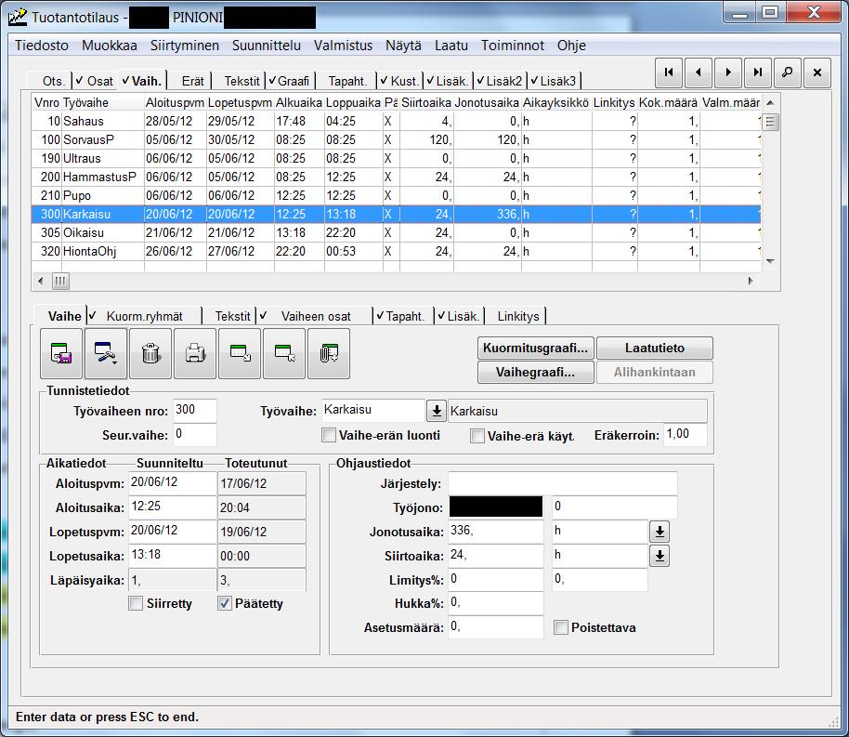Viewport: 849px width, 737px height.
Task: Click the Tuotantotilaus title bar application icon
Action: (x=18, y=17)
